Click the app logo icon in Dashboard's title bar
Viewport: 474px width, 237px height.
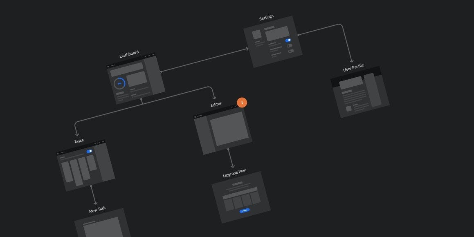(x=109, y=66)
